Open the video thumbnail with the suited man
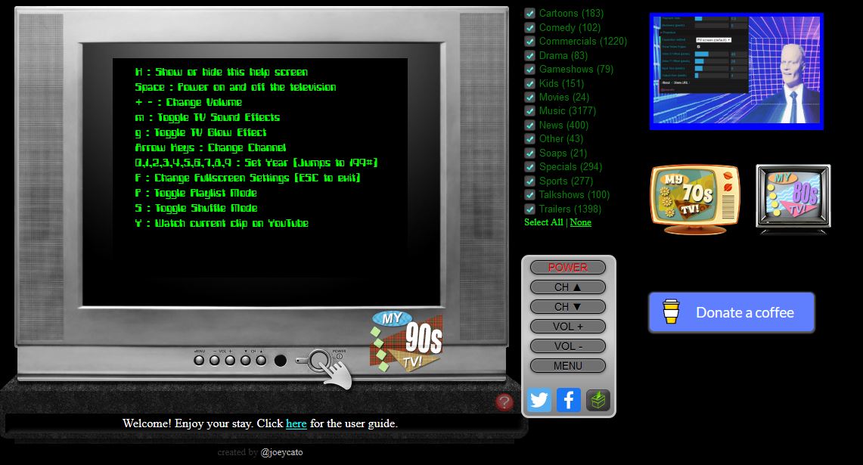Screen dimensions: 863x465 pos(736,71)
